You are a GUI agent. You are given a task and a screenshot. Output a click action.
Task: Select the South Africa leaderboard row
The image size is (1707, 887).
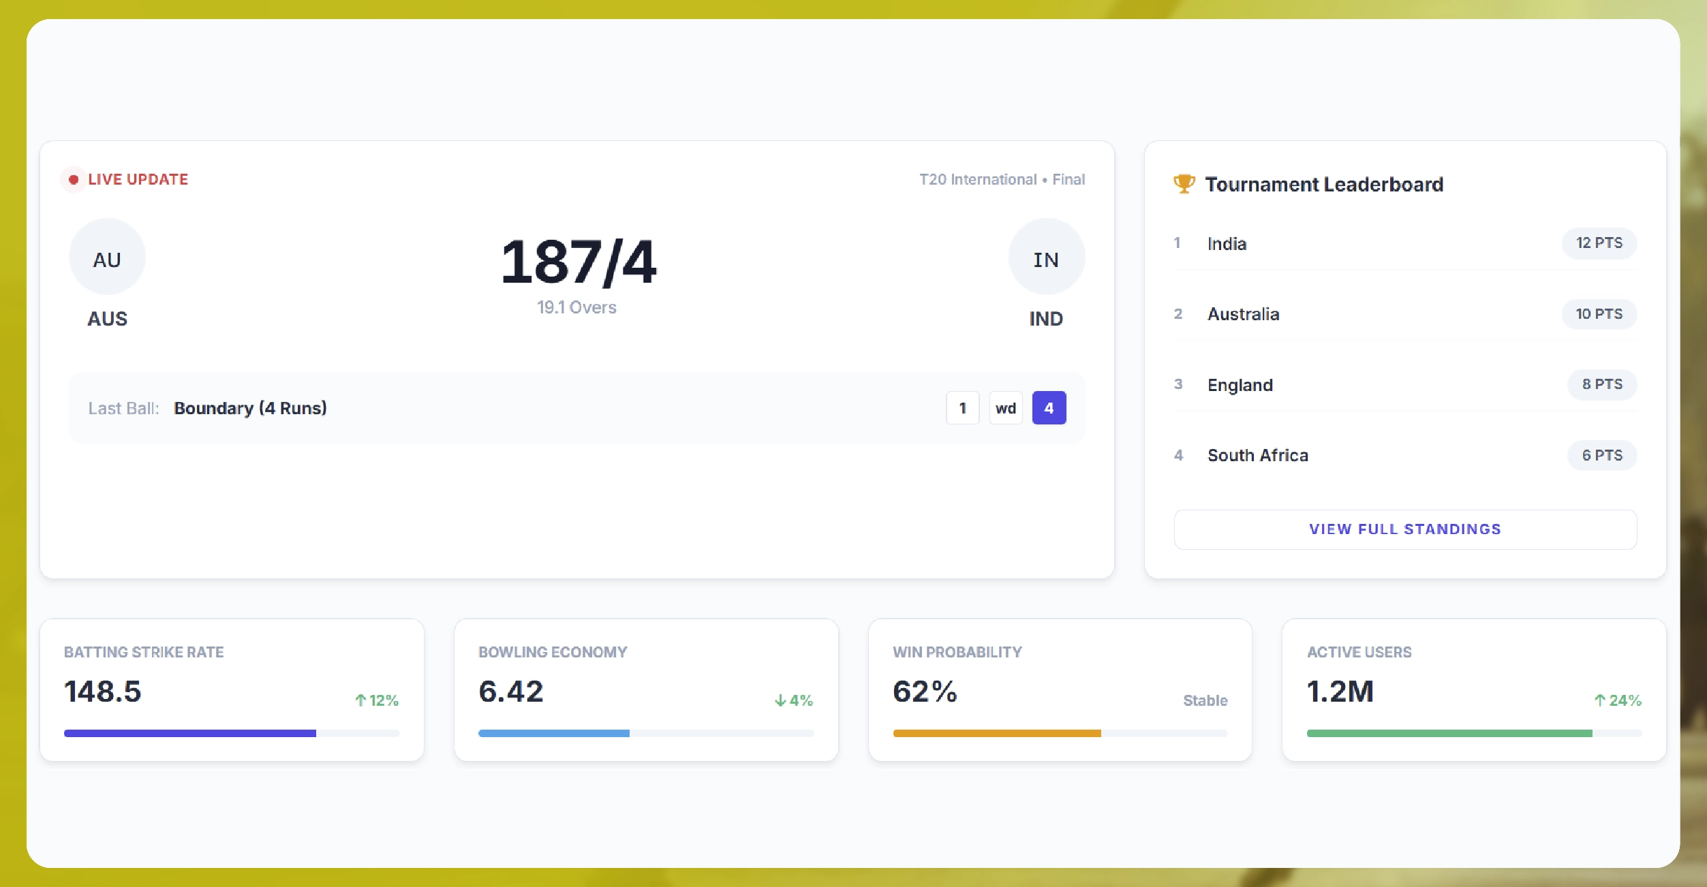point(1257,455)
